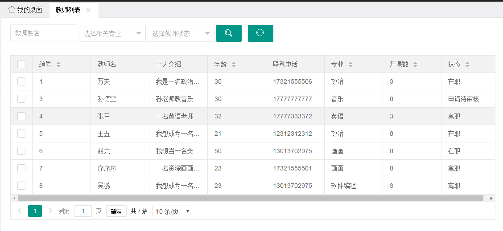The height and width of the screenshot is (231, 503).
Task: Go to next page arrow in pagination
Action: click(50, 211)
